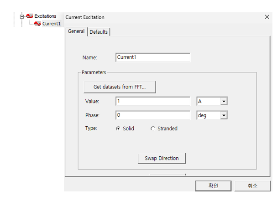
Task: Click the Excitations folder icon in tree
Action: 30,16
